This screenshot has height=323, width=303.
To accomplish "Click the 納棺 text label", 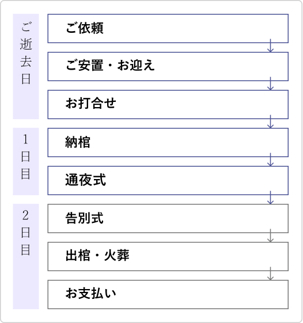I will pos(78,142).
